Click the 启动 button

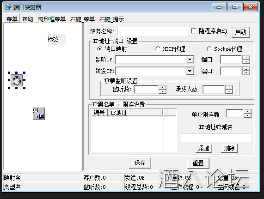(241, 32)
